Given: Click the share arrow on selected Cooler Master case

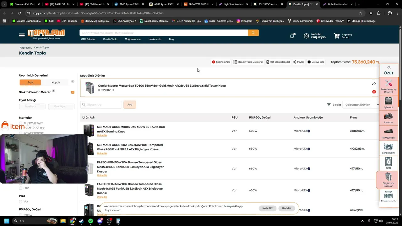Looking at the screenshot, I should click(374, 84).
